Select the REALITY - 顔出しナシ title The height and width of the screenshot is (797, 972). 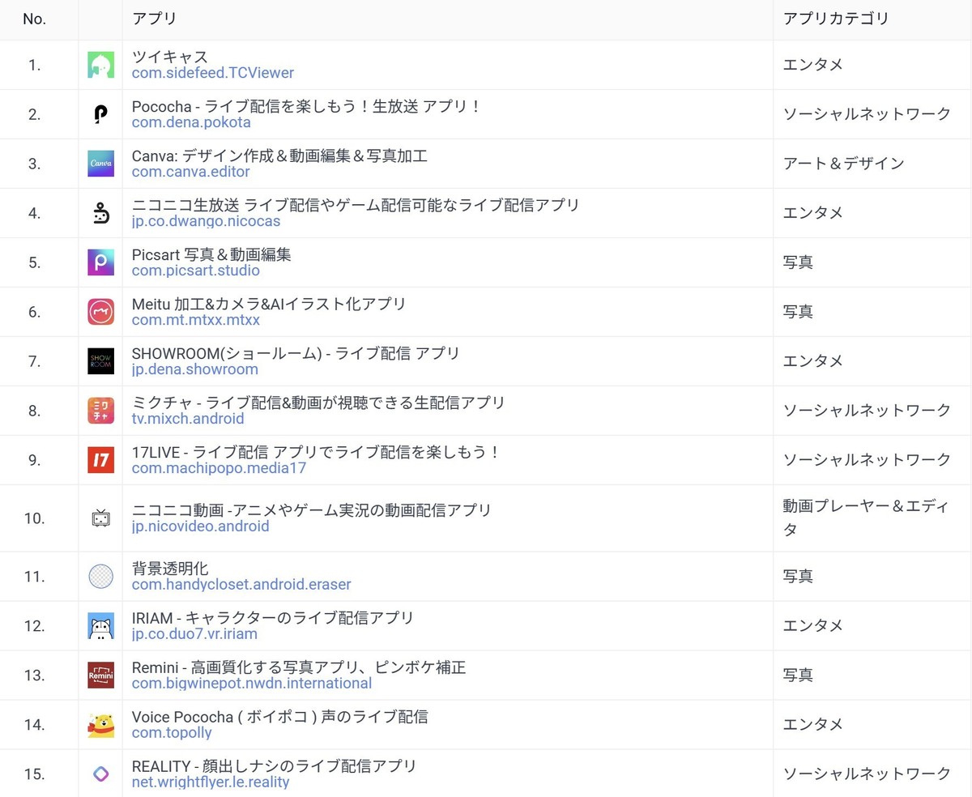pyautogui.click(x=275, y=766)
